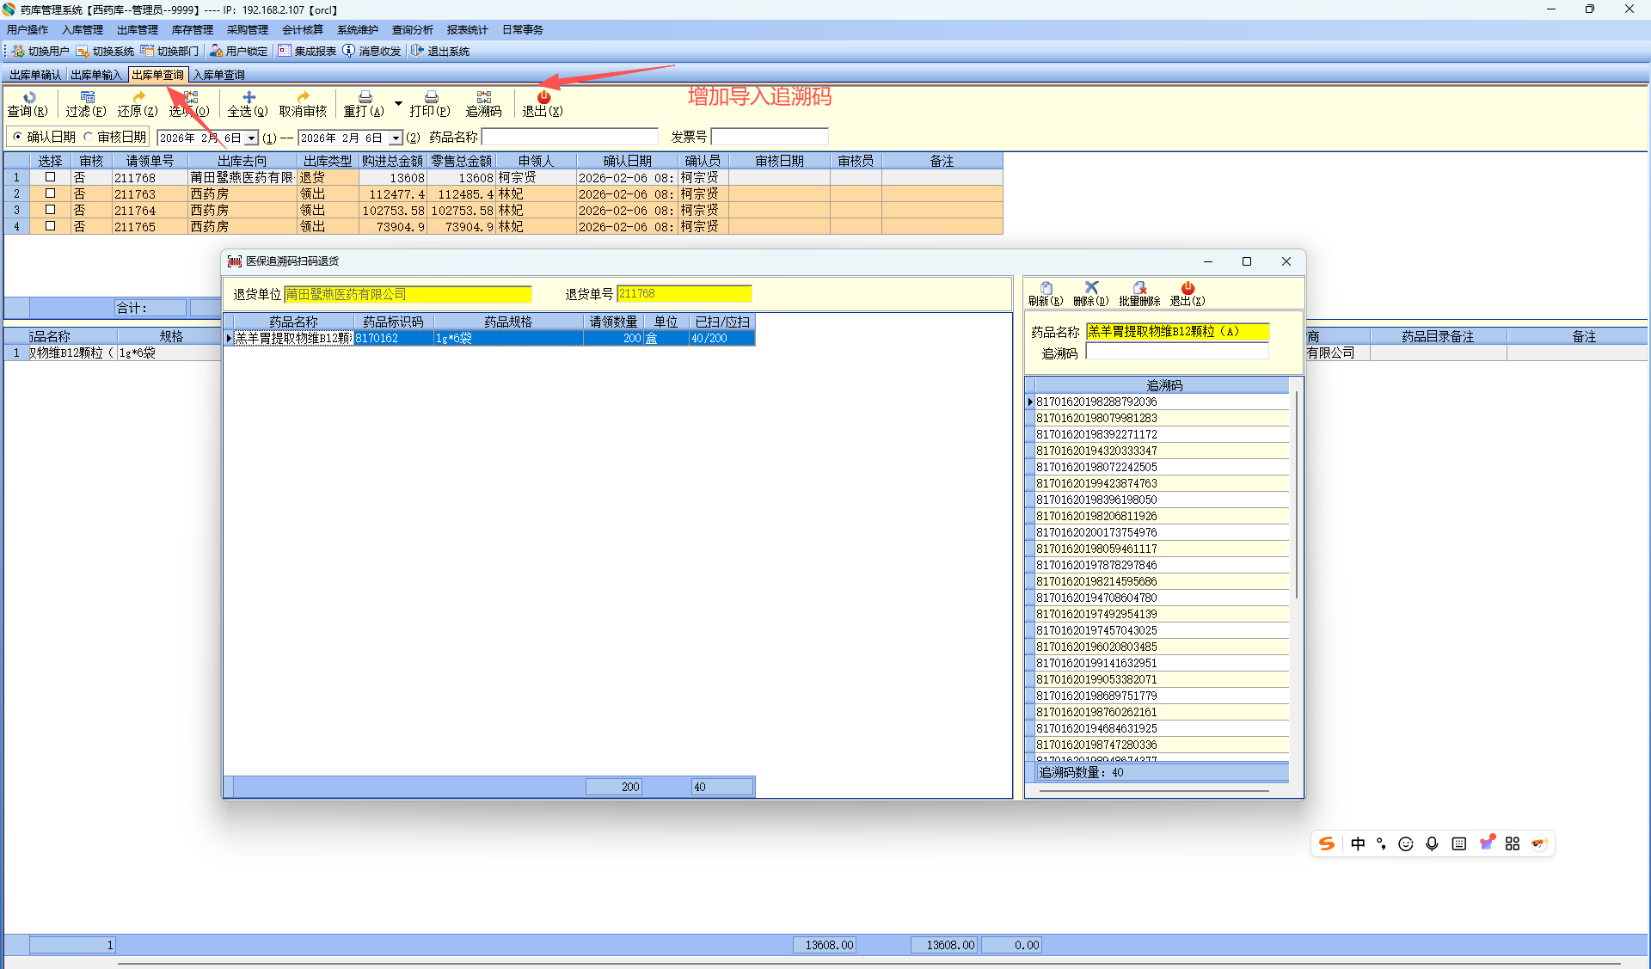Viewport: 1651px width, 969px height.
Task: Click the 全选 (select all) icon
Action: (x=248, y=103)
